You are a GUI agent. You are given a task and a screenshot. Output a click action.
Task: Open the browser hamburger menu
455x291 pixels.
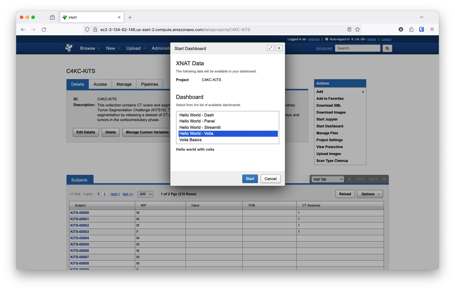(432, 29)
